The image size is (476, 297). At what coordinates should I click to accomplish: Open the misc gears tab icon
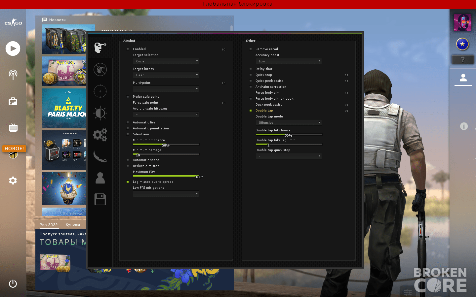100,135
